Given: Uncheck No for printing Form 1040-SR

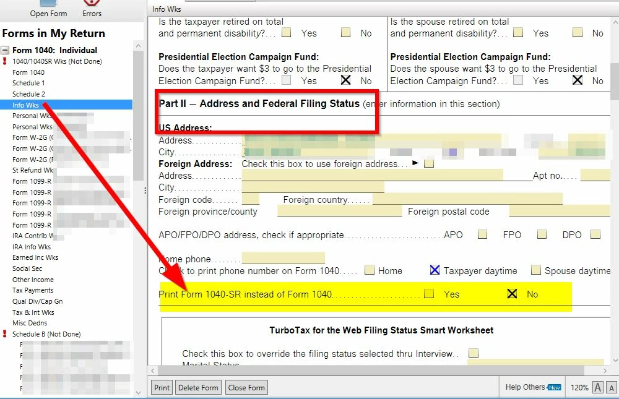Looking at the screenshot, I should (512, 294).
